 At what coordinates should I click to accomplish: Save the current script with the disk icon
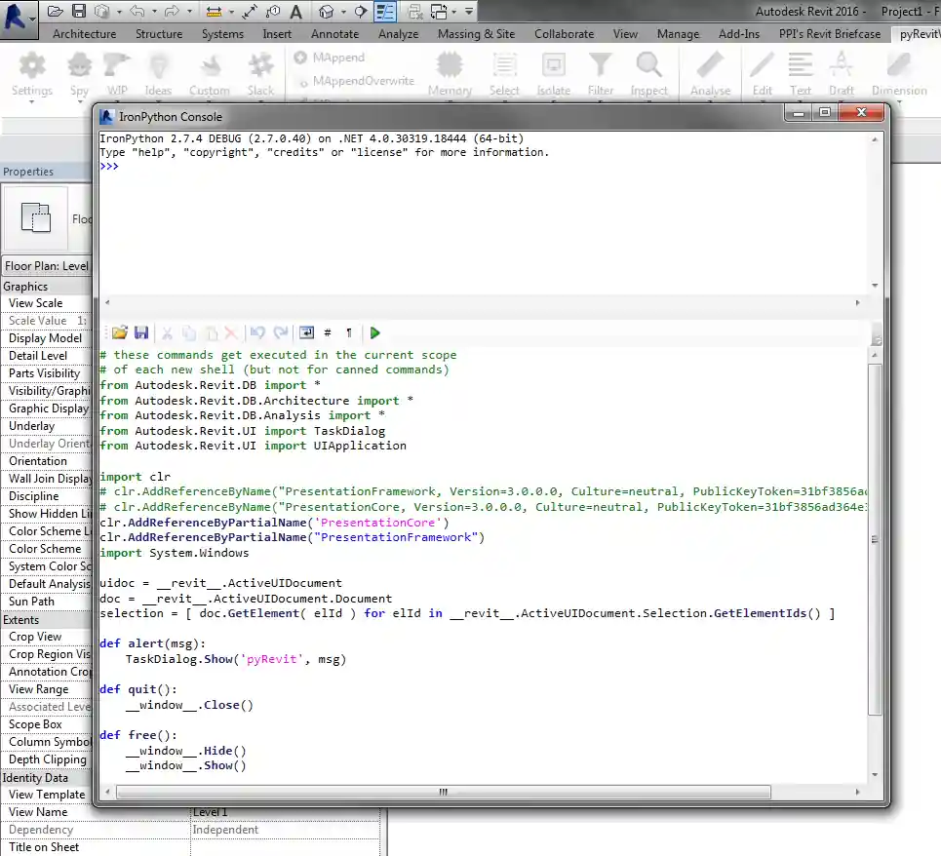[141, 332]
